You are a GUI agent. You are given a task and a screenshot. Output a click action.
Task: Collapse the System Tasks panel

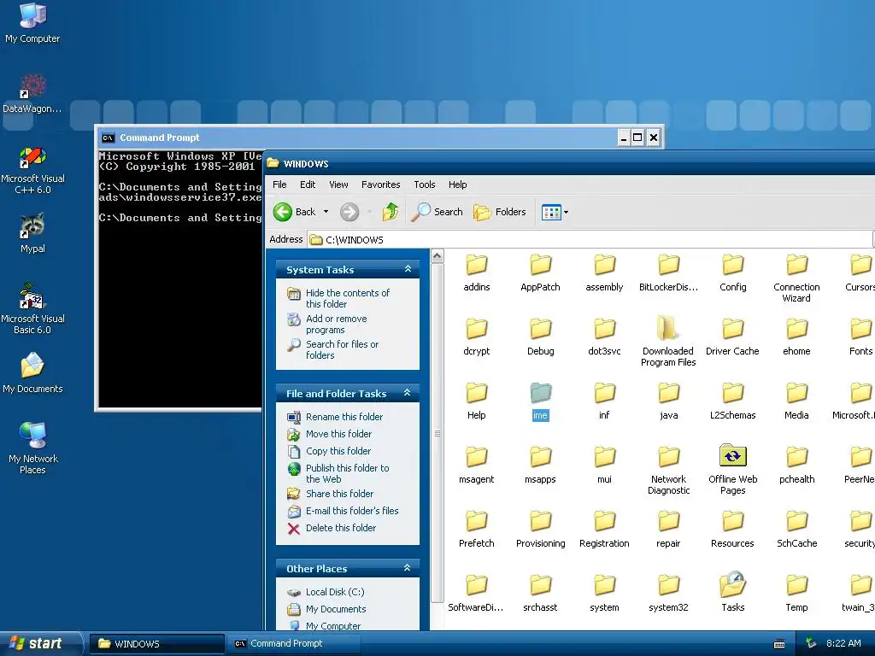click(x=408, y=269)
